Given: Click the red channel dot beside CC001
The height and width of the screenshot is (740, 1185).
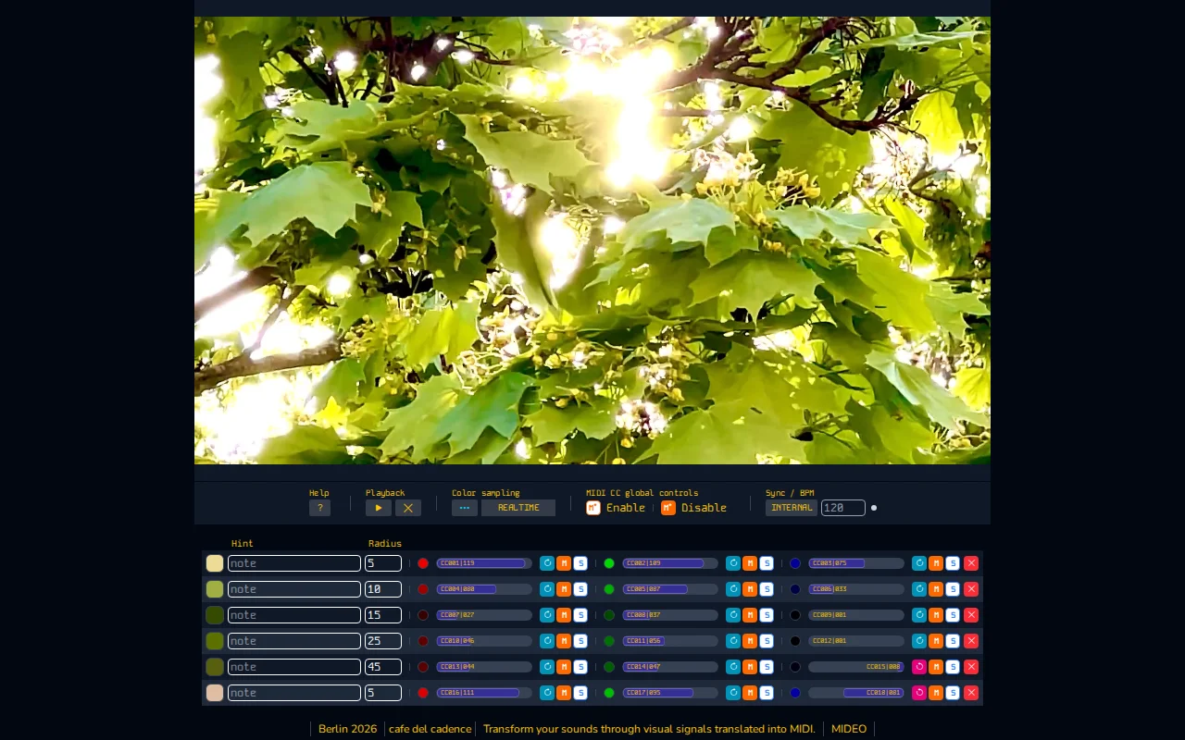Looking at the screenshot, I should [423, 563].
